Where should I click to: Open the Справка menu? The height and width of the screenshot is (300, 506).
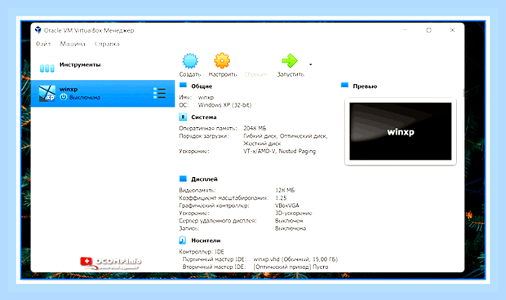[x=107, y=44]
